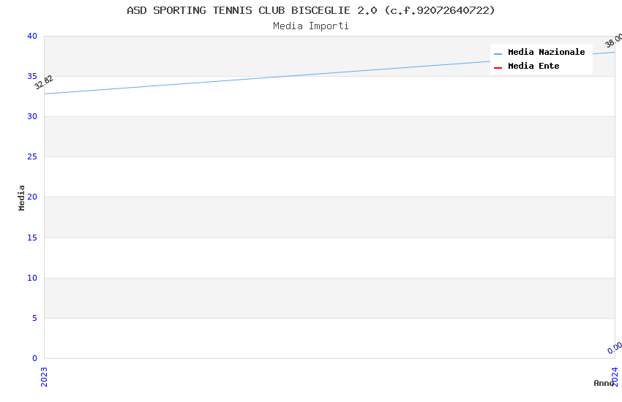Click the y-axis value 0
This screenshot has width=622, height=402.
pos(35,358)
